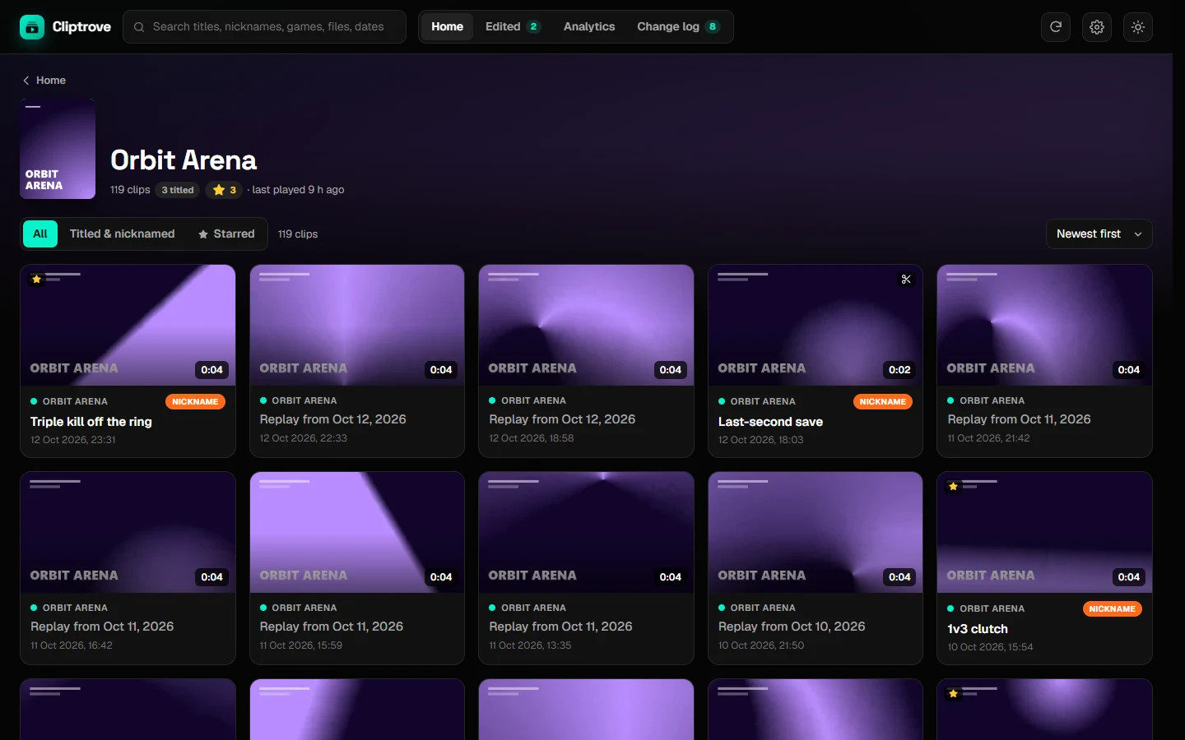Open the Newest first sort dropdown
This screenshot has height=740, width=1185.
pos(1099,234)
